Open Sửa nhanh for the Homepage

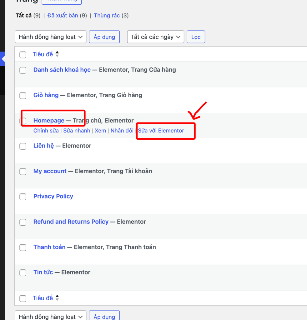click(x=77, y=131)
